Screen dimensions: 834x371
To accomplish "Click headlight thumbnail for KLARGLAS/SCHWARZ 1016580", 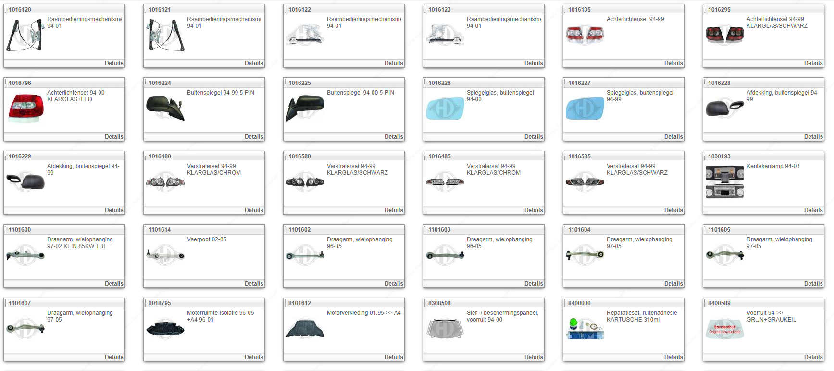I will (x=305, y=182).
